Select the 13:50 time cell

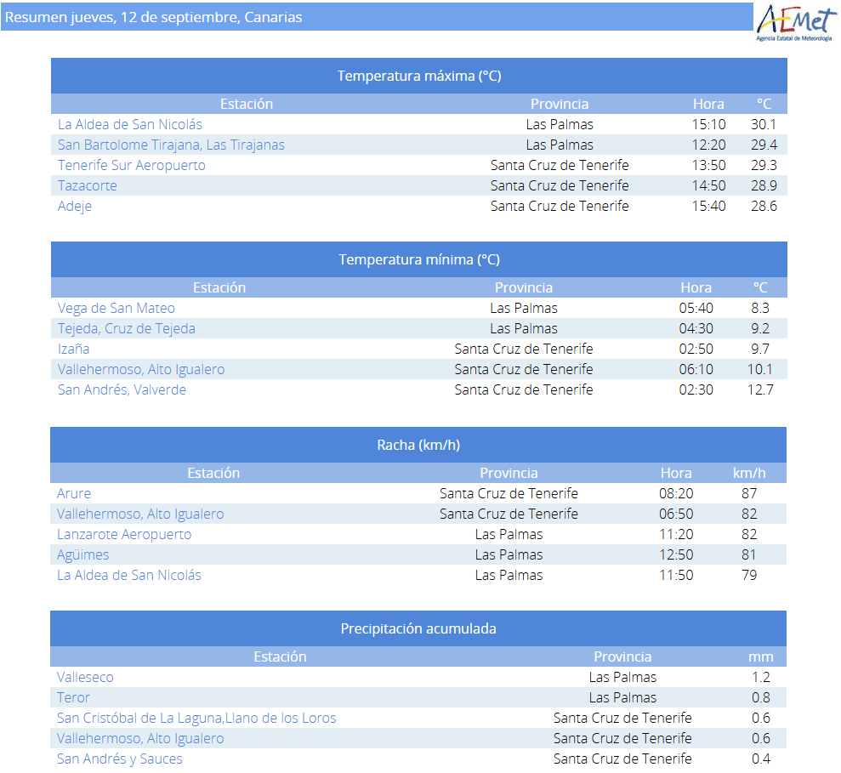tap(708, 165)
